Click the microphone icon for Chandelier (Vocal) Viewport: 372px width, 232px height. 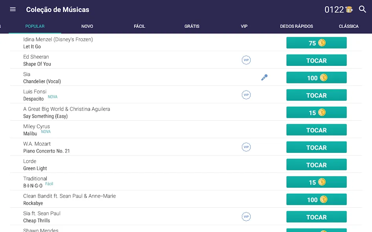264,78
